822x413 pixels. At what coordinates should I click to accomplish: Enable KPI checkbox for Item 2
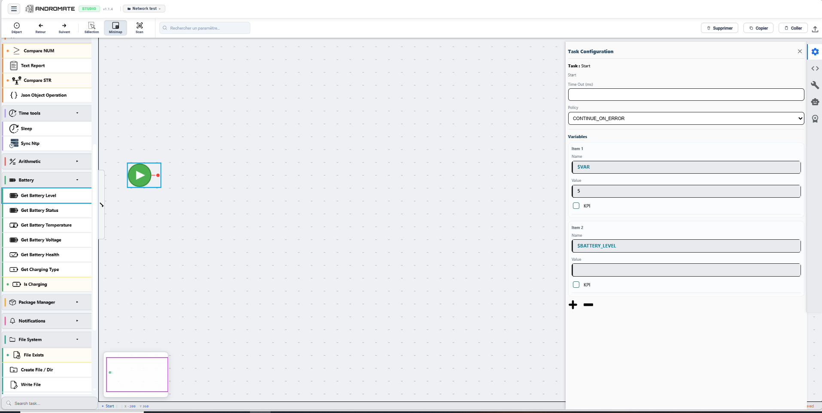point(576,285)
